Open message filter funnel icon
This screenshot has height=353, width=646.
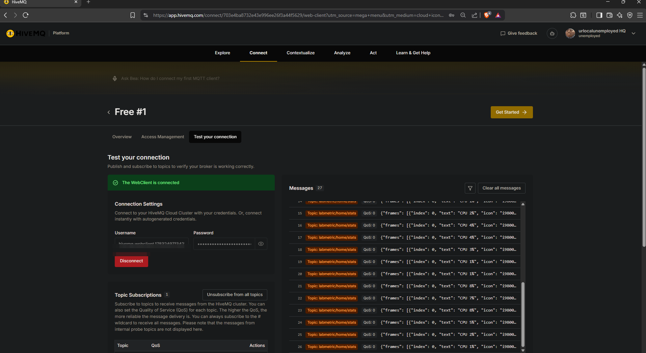pos(470,188)
